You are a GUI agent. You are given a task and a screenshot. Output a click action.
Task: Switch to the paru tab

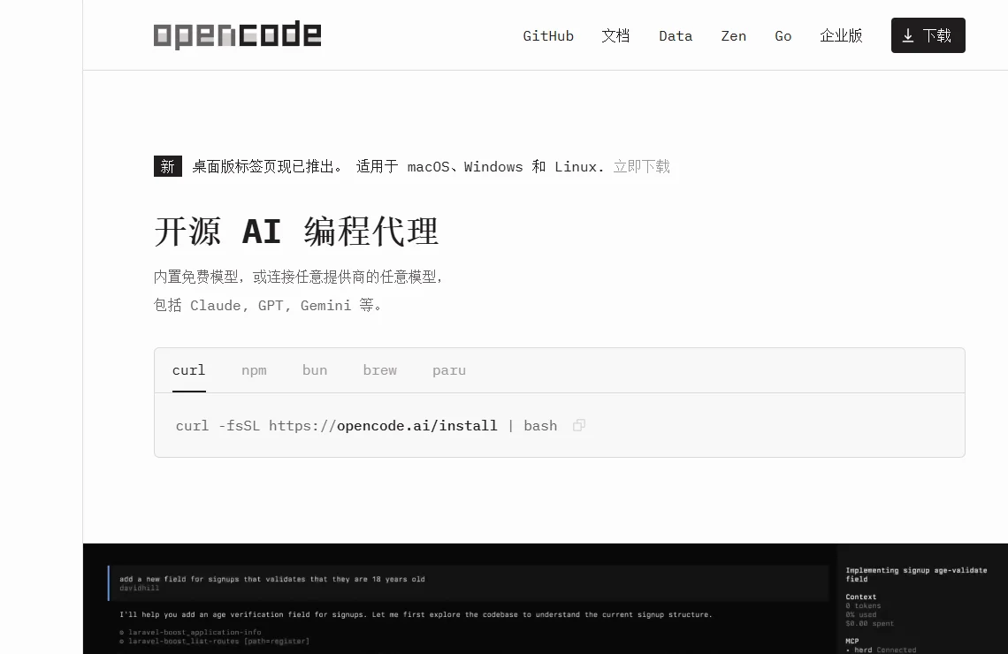[449, 370]
